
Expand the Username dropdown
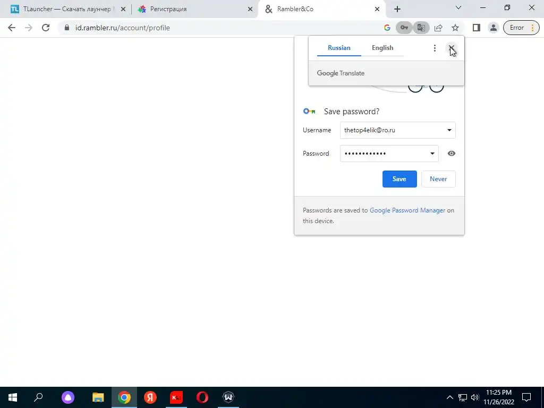(449, 130)
